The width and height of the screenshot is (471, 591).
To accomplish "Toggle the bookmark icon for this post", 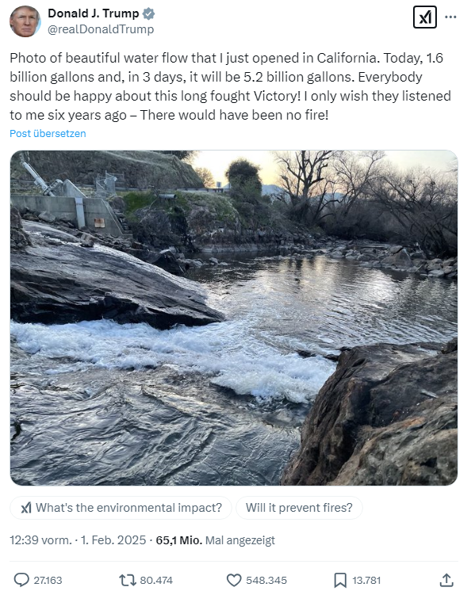I will [x=340, y=580].
